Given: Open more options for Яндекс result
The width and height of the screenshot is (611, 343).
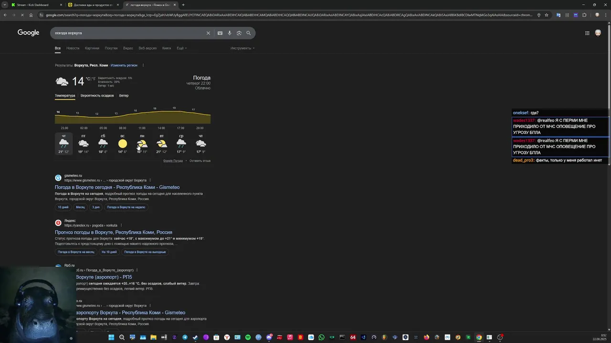Looking at the screenshot, I should click(121, 225).
